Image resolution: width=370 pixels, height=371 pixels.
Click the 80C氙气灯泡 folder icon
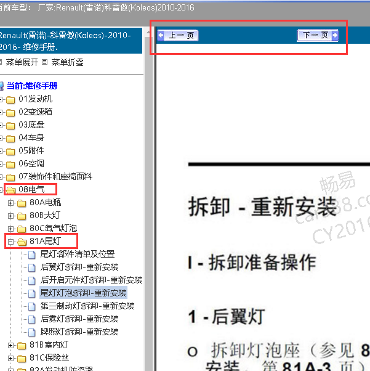click(x=22, y=229)
